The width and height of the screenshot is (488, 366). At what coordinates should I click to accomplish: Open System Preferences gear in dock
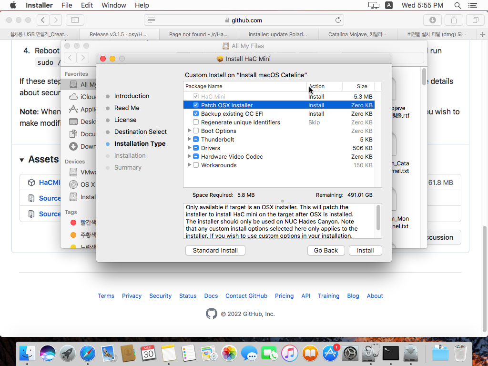point(350,353)
